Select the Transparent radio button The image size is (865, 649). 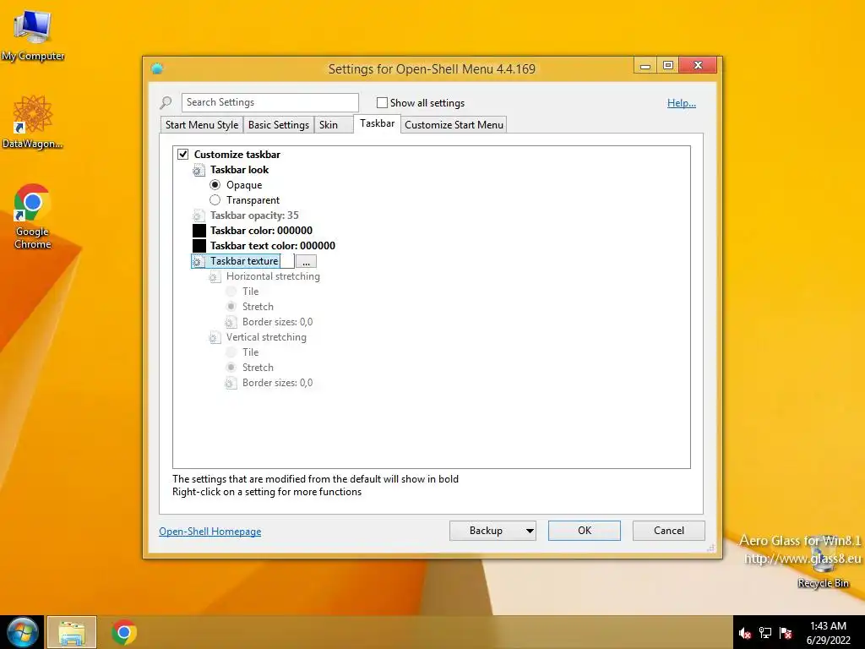coord(215,199)
